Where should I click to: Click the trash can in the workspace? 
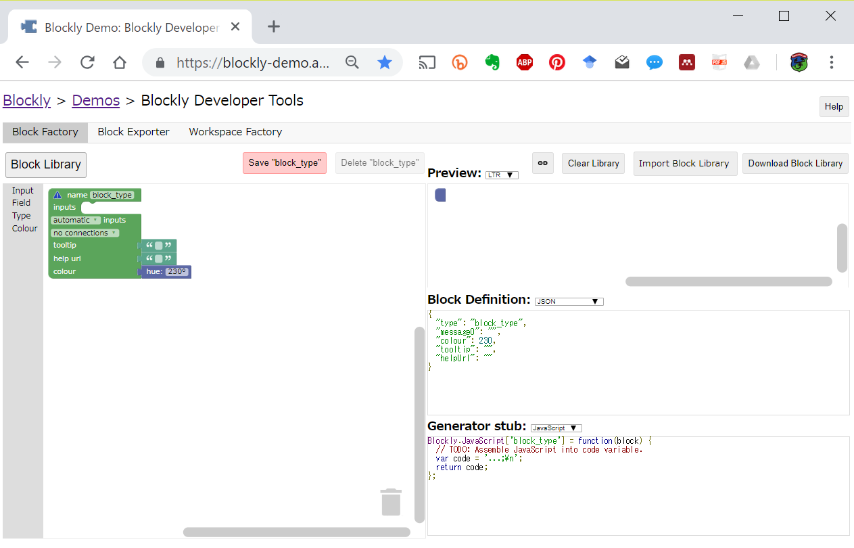391,501
